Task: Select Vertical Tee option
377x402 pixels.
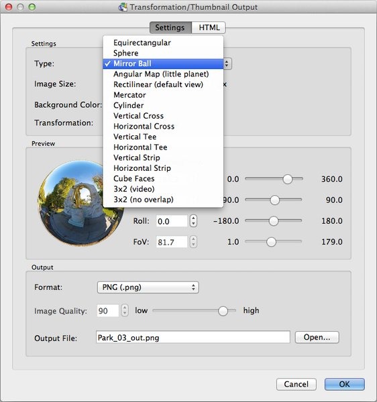Action: pyautogui.click(x=163, y=137)
